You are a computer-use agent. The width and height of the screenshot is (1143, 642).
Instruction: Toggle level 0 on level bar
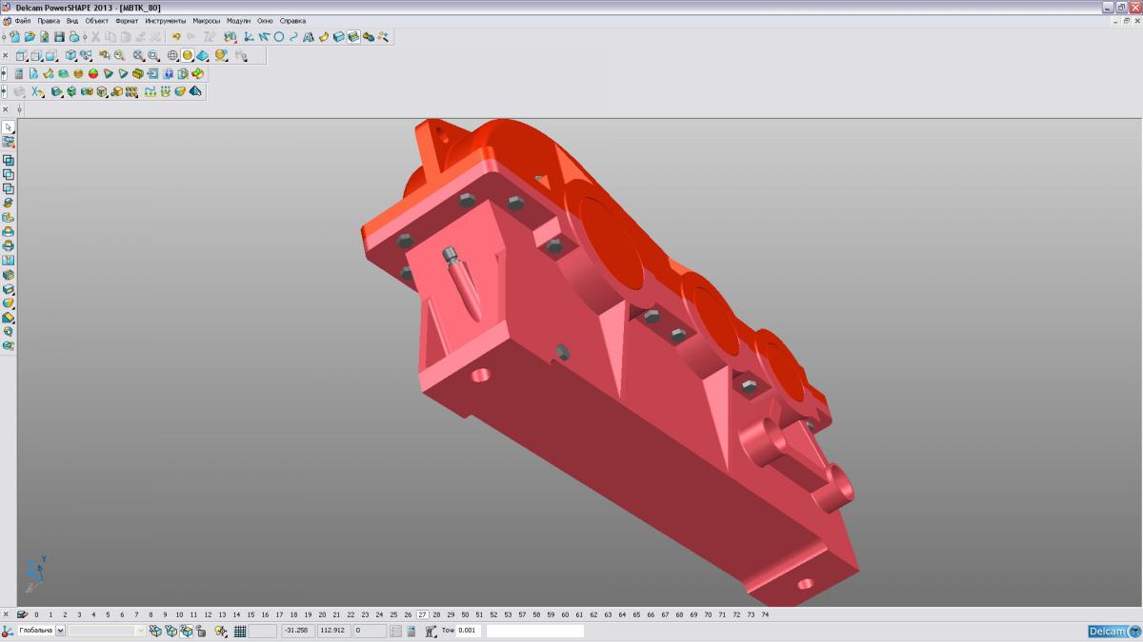click(x=36, y=614)
